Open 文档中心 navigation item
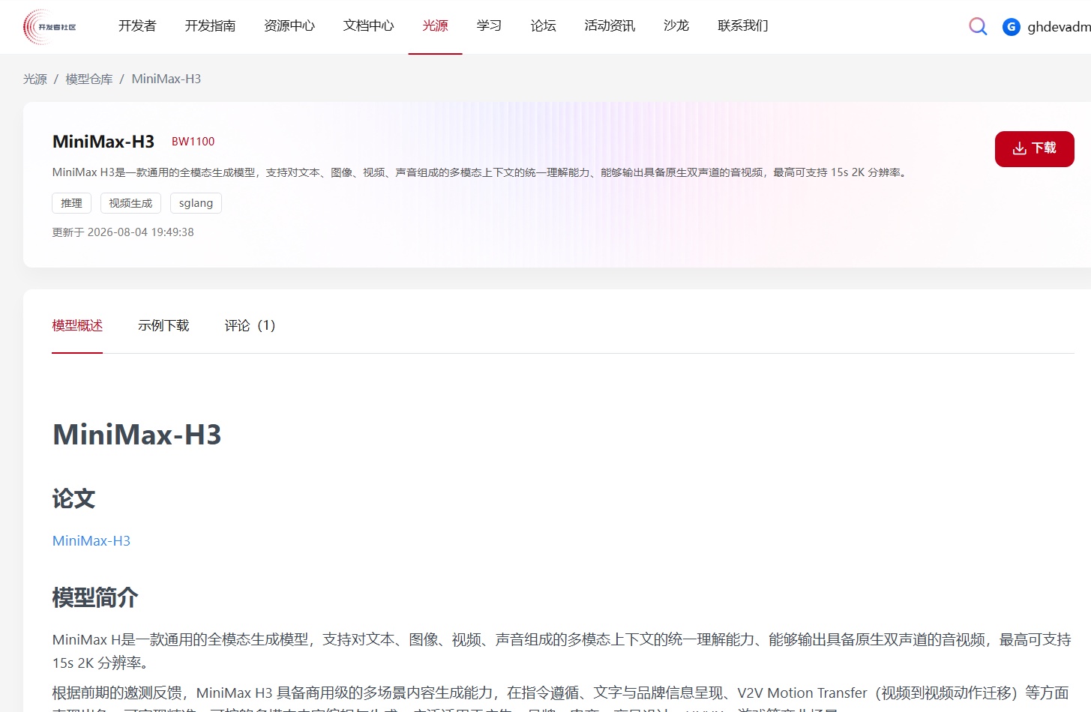 [368, 26]
